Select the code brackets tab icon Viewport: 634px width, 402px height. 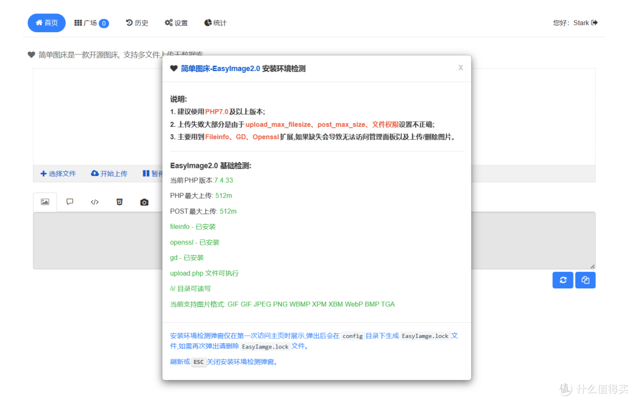[95, 202]
